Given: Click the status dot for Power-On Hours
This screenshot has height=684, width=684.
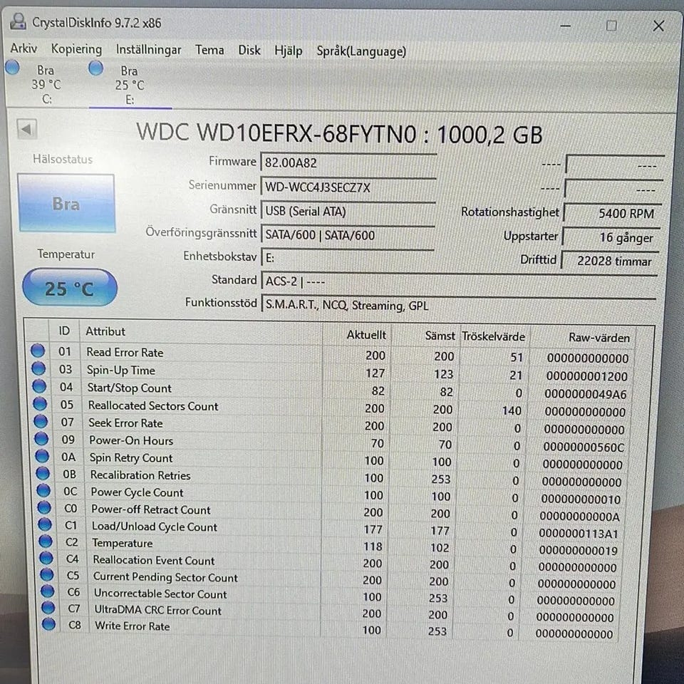Looking at the screenshot, I should coord(41,438).
